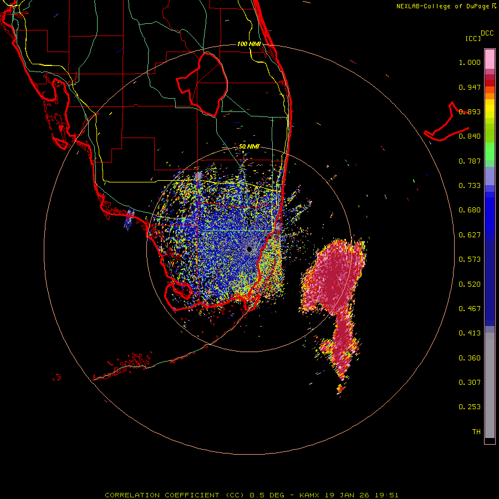
Task: Click the 0.467 scale value
Action: click(470, 309)
